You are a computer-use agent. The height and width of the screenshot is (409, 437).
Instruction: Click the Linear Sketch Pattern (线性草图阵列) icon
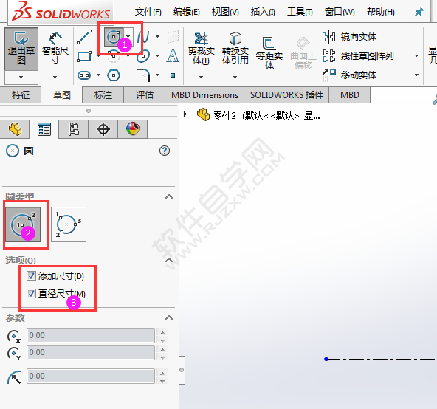click(x=329, y=56)
